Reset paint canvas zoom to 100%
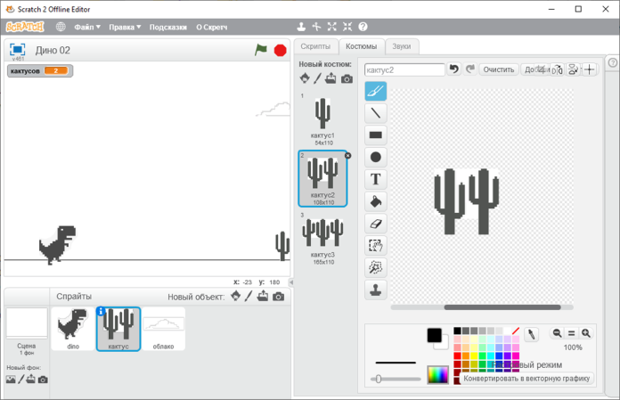Image resolution: width=620 pixels, height=400 pixels. [571, 333]
